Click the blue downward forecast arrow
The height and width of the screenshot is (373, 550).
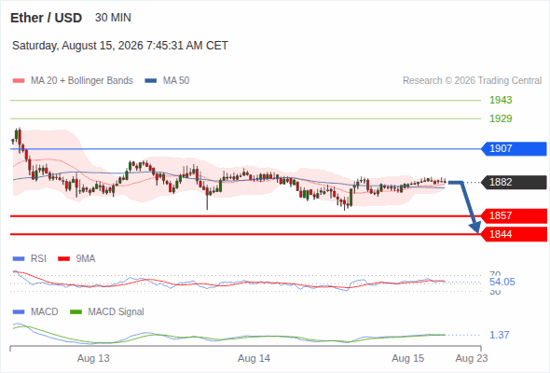[466, 206]
